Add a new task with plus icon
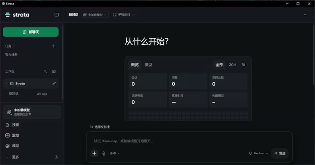 click(x=54, y=46)
